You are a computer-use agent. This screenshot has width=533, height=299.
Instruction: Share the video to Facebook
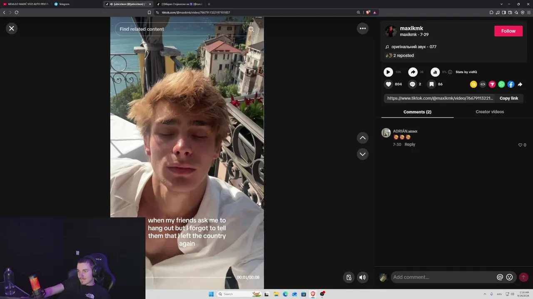pyautogui.click(x=511, y=84)
